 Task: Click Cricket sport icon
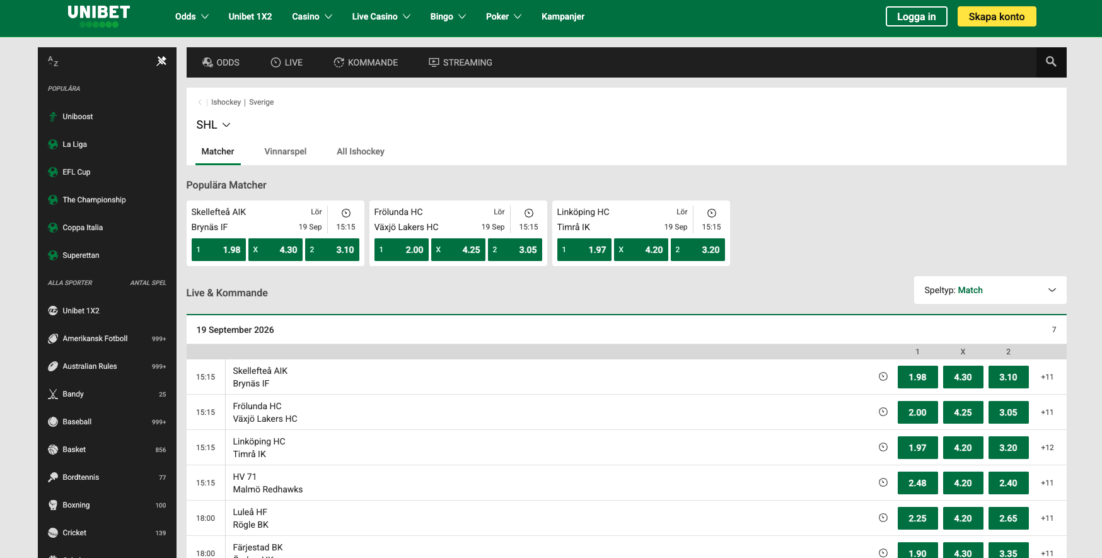pyautogui.click(x=53, y=533)
